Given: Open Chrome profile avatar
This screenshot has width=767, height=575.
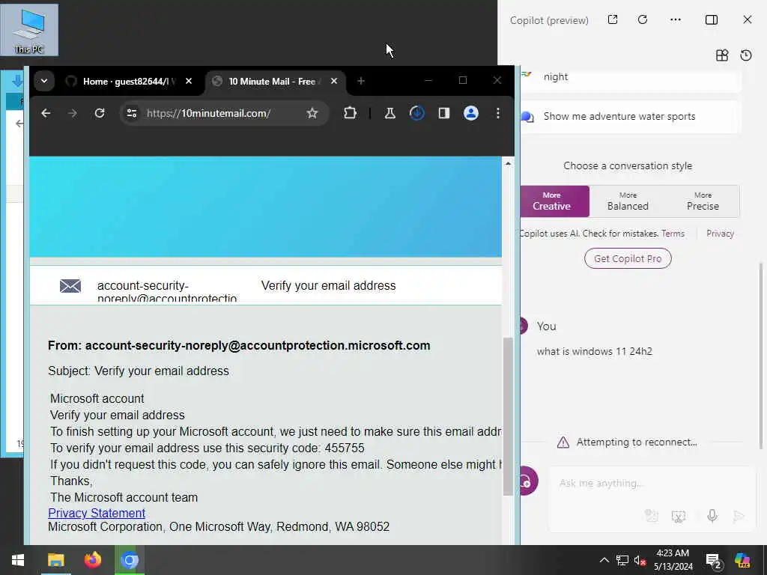Looking at the screenshot, I should 471,114.
